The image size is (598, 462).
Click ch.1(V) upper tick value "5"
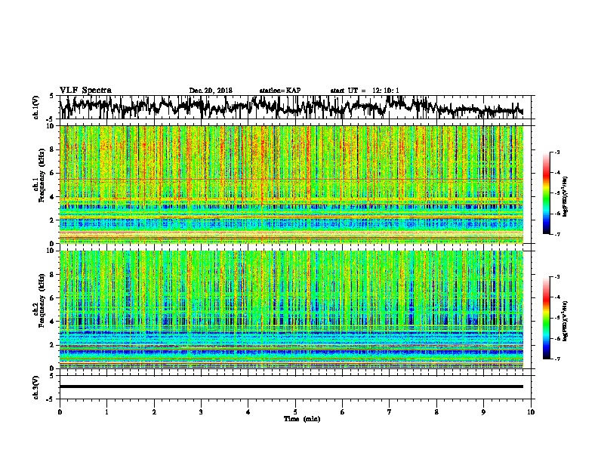[x=51, y=96]
